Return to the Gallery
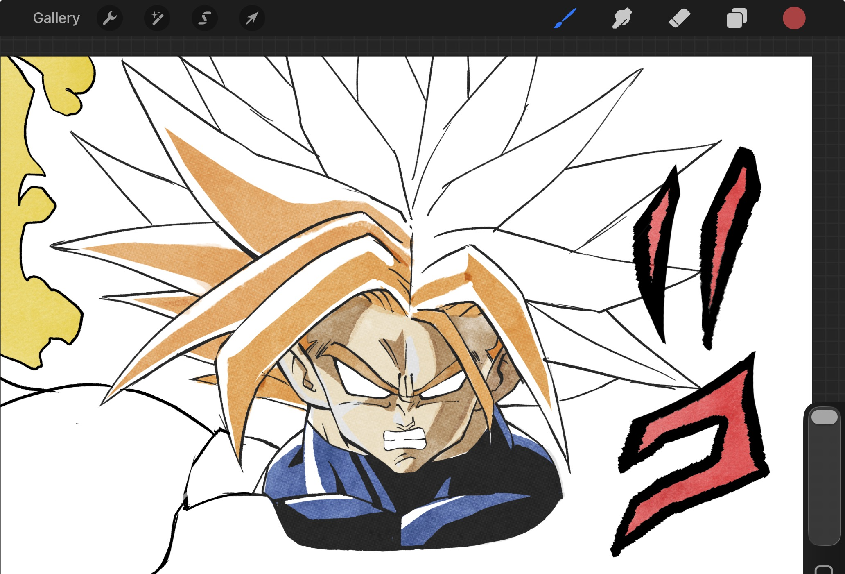This screenshot has height=574, width=845. pyautogui.click(x=56, y=18)
